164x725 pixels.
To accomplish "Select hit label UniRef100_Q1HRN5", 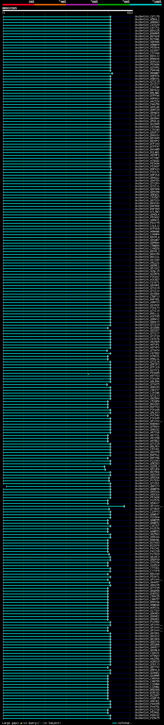I will coord(147,675).
